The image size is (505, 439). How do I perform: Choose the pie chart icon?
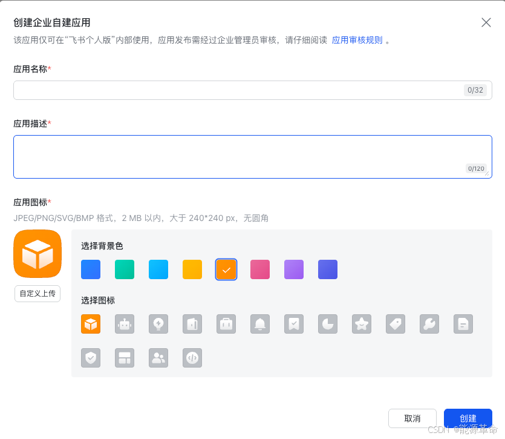coord(328,324)
